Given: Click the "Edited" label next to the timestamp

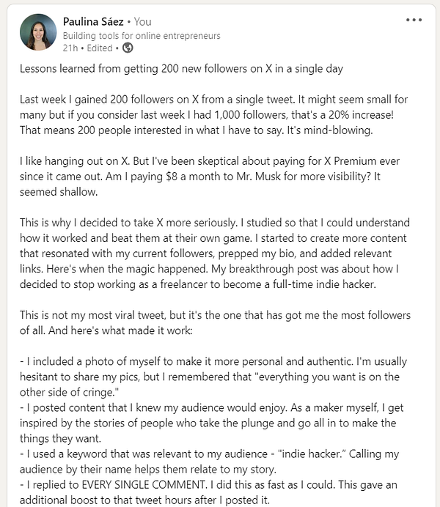Looking at the screenshot, I should coord(100,48).
